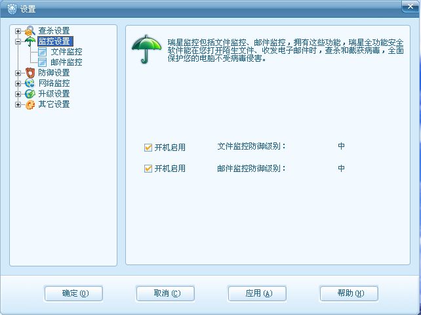Click the 瑞星监控 description paragraph
The image size is (421, 315).
coord(286,51)
